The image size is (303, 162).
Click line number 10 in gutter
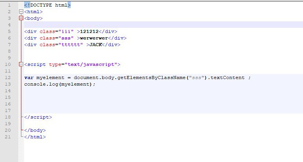tap(8, 64)
